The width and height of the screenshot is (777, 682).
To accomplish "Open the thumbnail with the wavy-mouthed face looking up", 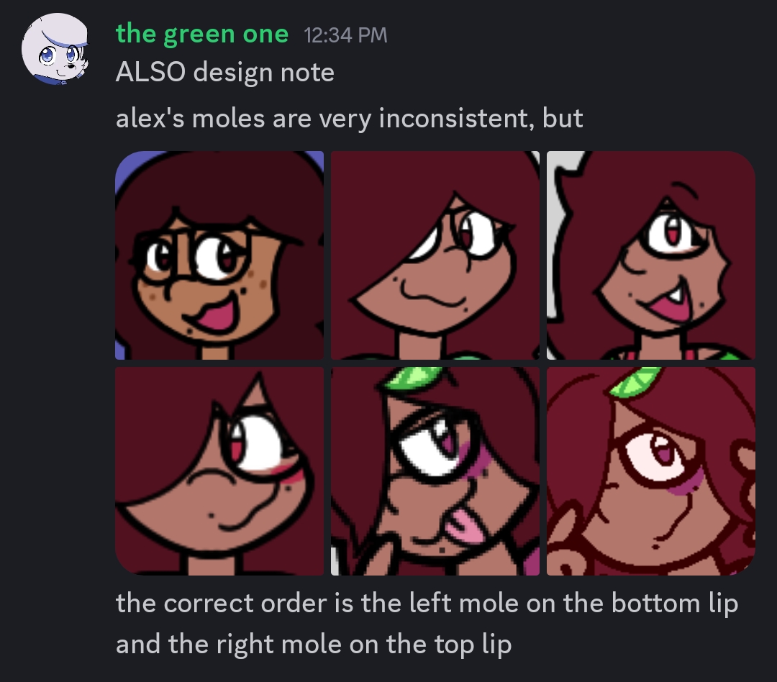I will pyautogui.click(x=435, y=255).
